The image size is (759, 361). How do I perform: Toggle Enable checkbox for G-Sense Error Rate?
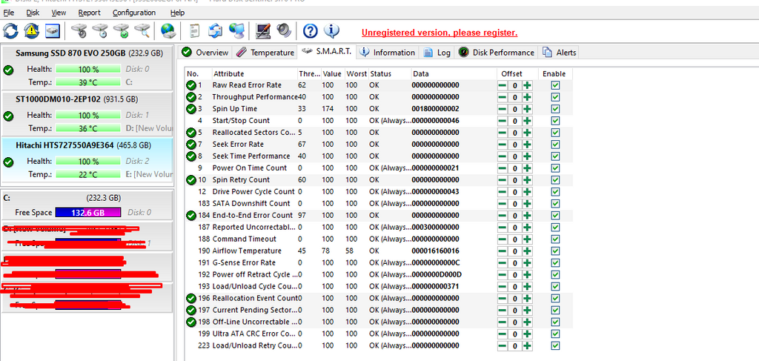[555, 262]
